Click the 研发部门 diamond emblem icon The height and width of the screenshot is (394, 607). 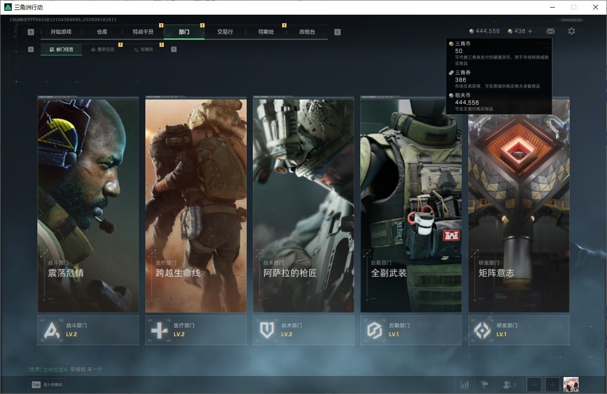click(x=482, y=330)
